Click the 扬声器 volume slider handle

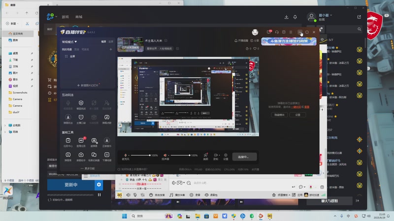coord(190,155)
